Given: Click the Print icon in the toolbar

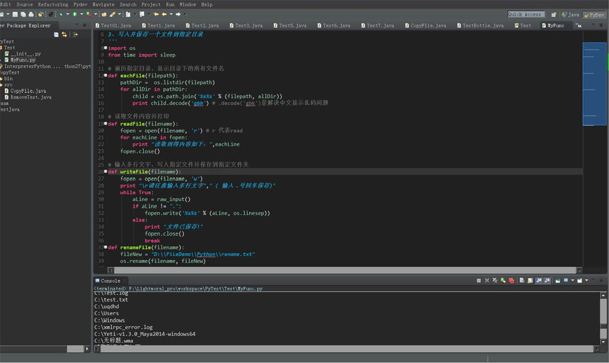Looking at the screenshot, I should point(31,14).
